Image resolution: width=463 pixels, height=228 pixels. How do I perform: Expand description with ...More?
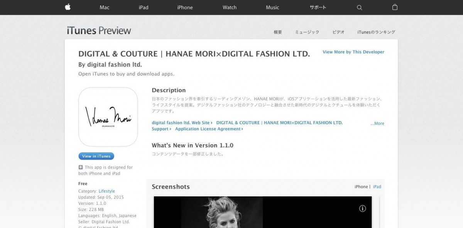pyautogui.click(x=377, y=123)
